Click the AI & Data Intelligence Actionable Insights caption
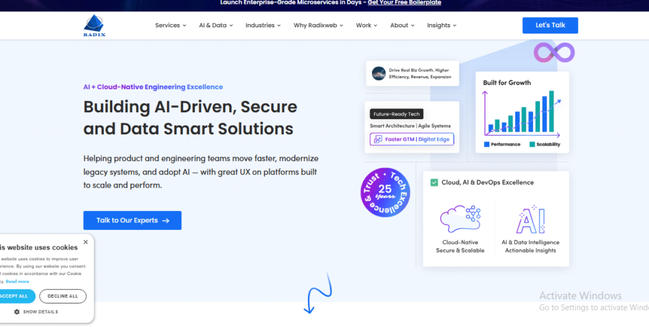649x327 pixels. tap(530, 247)
